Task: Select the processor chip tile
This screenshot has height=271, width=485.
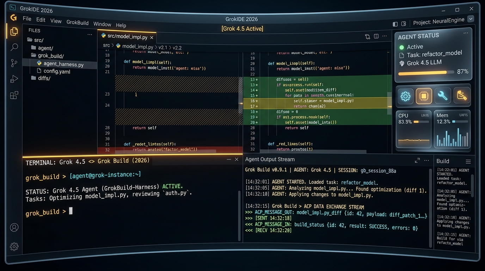Action: (424, 96)
